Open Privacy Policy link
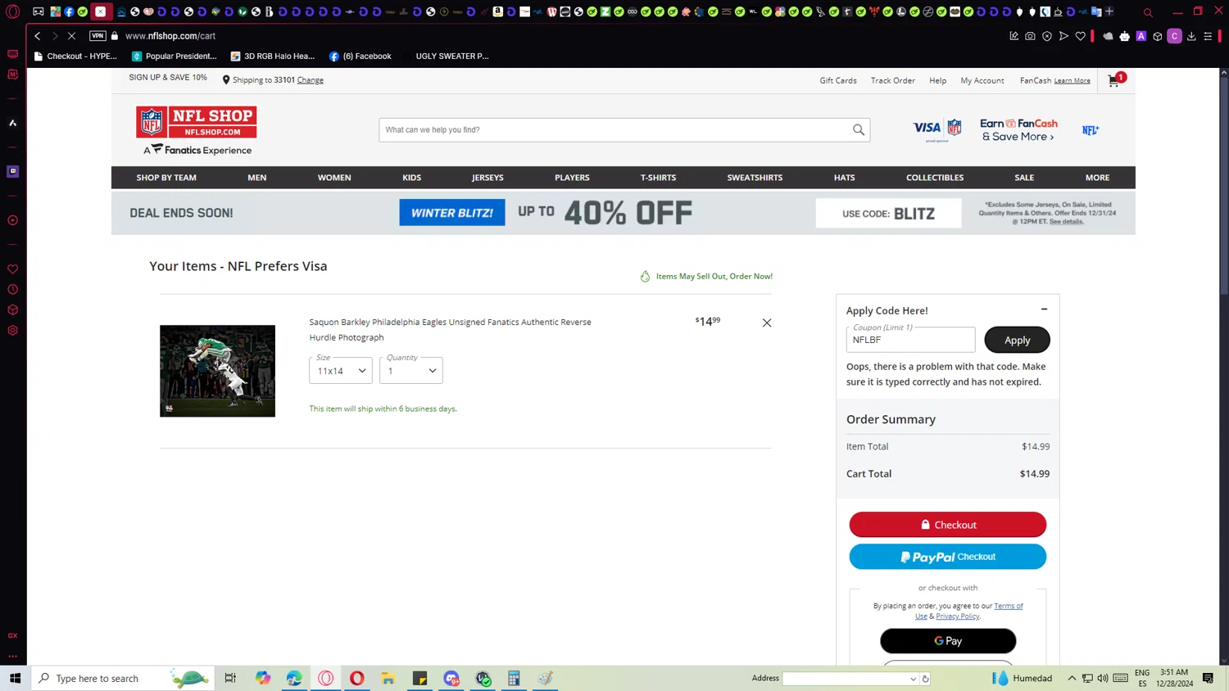 pos(957,616)
